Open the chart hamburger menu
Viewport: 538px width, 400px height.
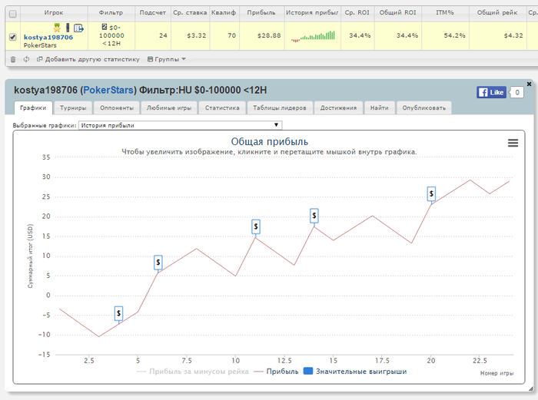pyautogui.click(x=513, y=142)
